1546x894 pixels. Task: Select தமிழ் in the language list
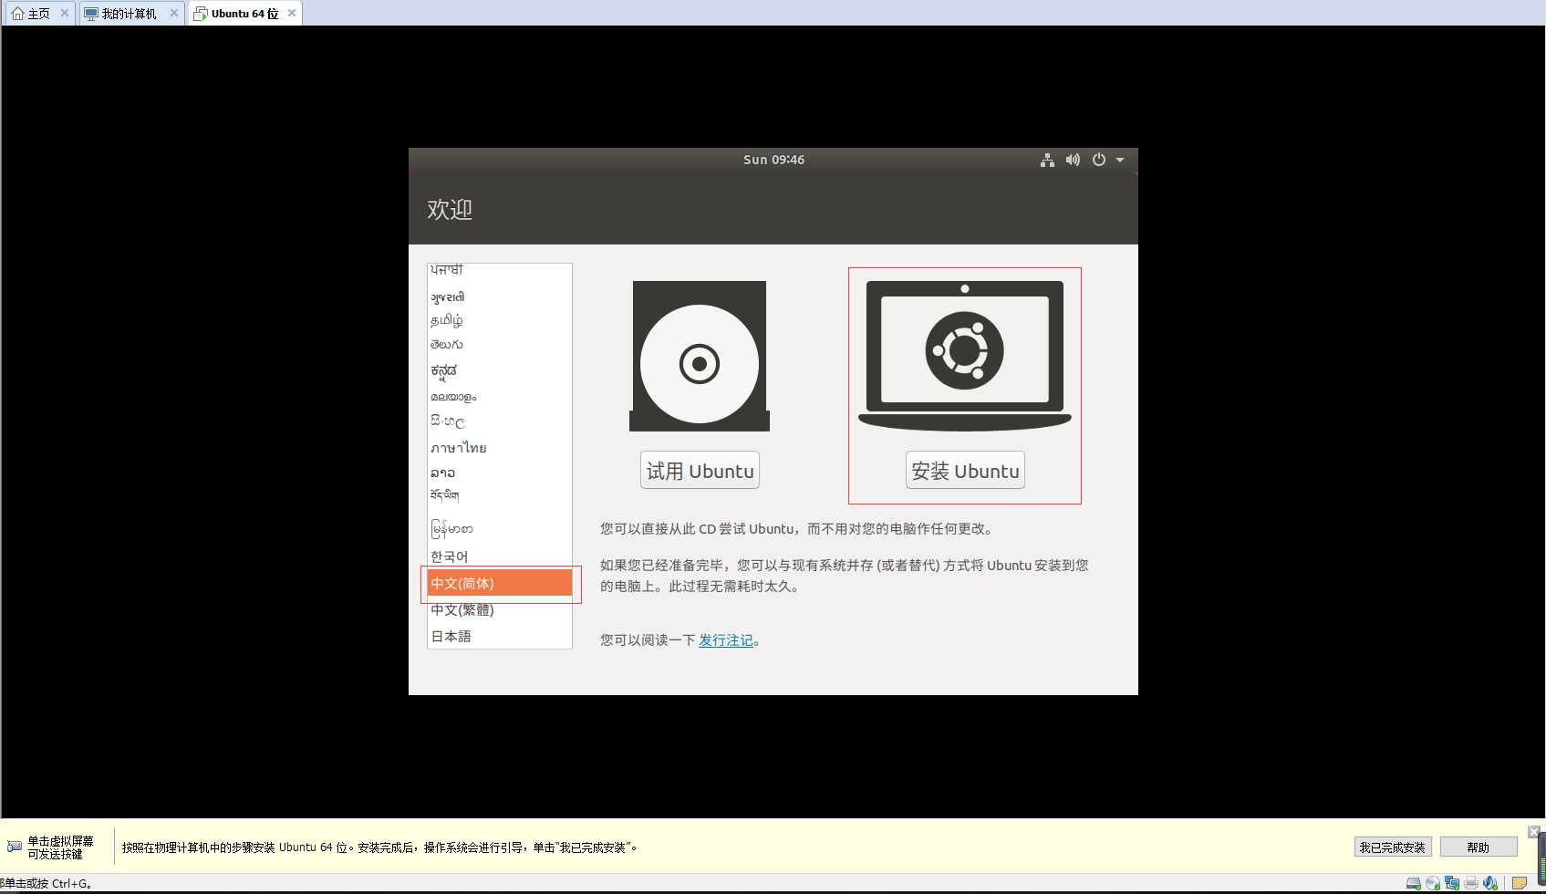[500, 320]
